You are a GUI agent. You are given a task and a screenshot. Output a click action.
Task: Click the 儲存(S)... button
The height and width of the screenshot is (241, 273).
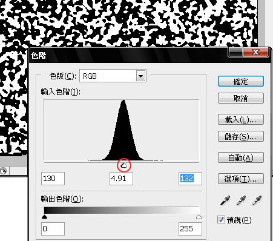[x=241, y=136]
